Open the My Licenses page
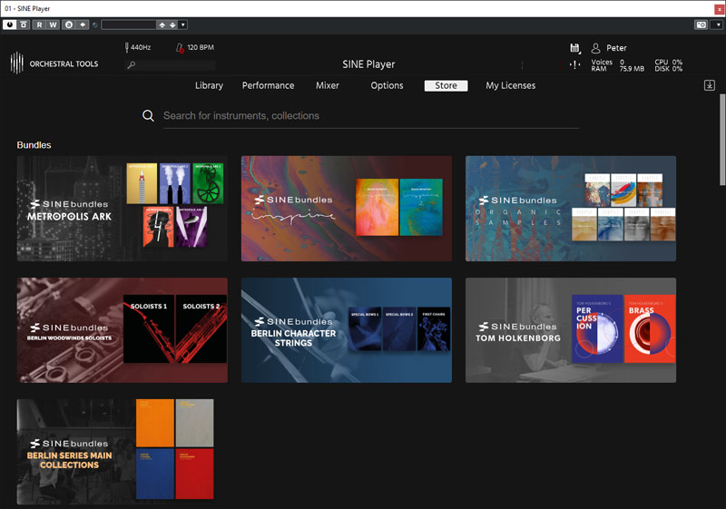Screen dimensions: 726x509 click(x=510, y=85)
